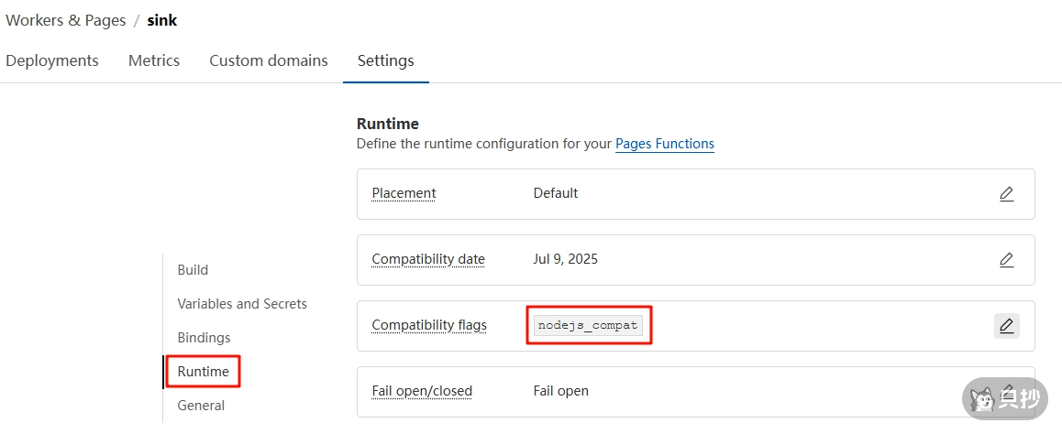Open General settings section

coord(201,406)
